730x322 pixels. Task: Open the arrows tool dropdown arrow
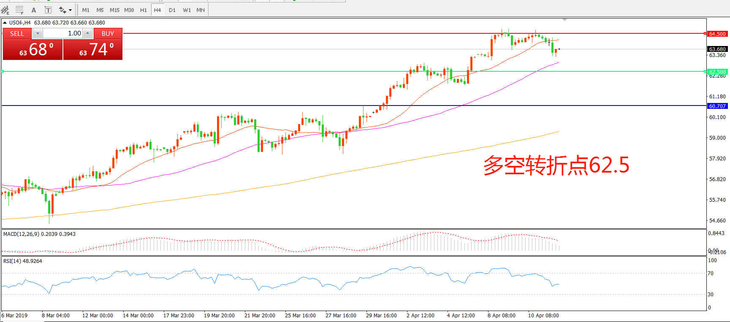70,10
